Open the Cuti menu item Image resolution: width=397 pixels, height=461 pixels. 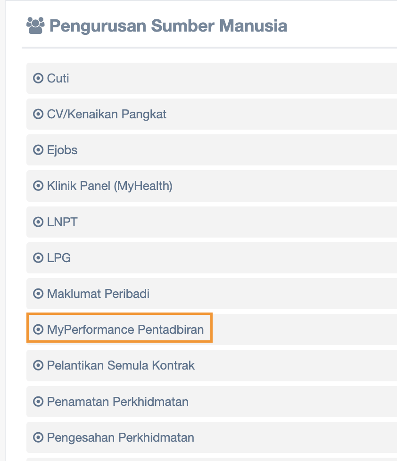[x=58, y=78]
